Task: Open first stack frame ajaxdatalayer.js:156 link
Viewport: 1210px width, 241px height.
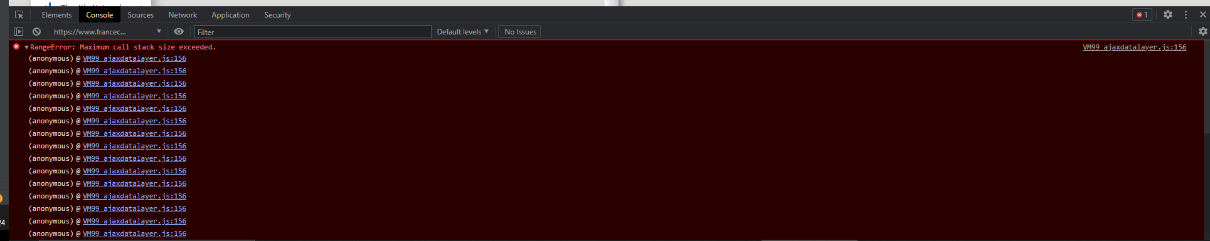Action: [134, 59]
